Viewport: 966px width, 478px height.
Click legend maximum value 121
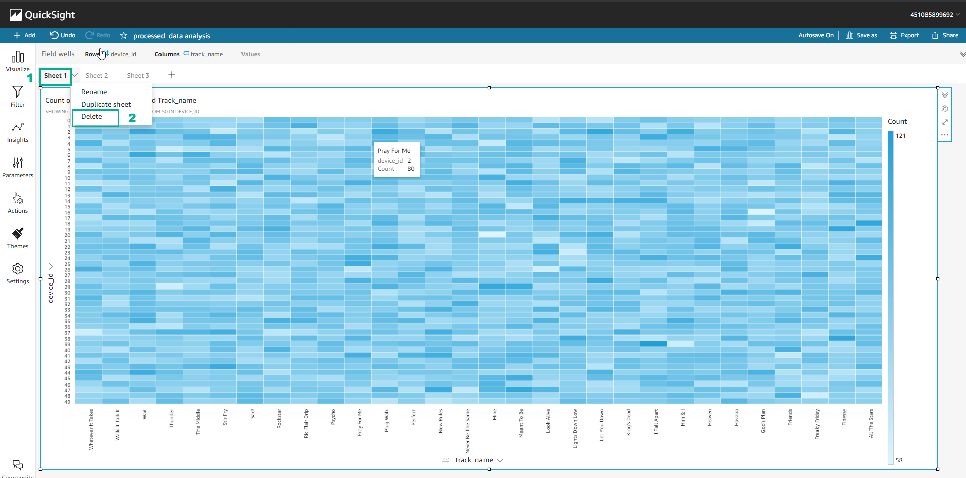click(901, 136)
